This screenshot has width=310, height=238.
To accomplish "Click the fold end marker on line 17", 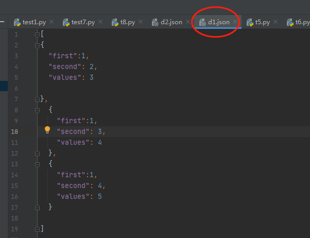I will pyautogui.click(x=37, y=208).
